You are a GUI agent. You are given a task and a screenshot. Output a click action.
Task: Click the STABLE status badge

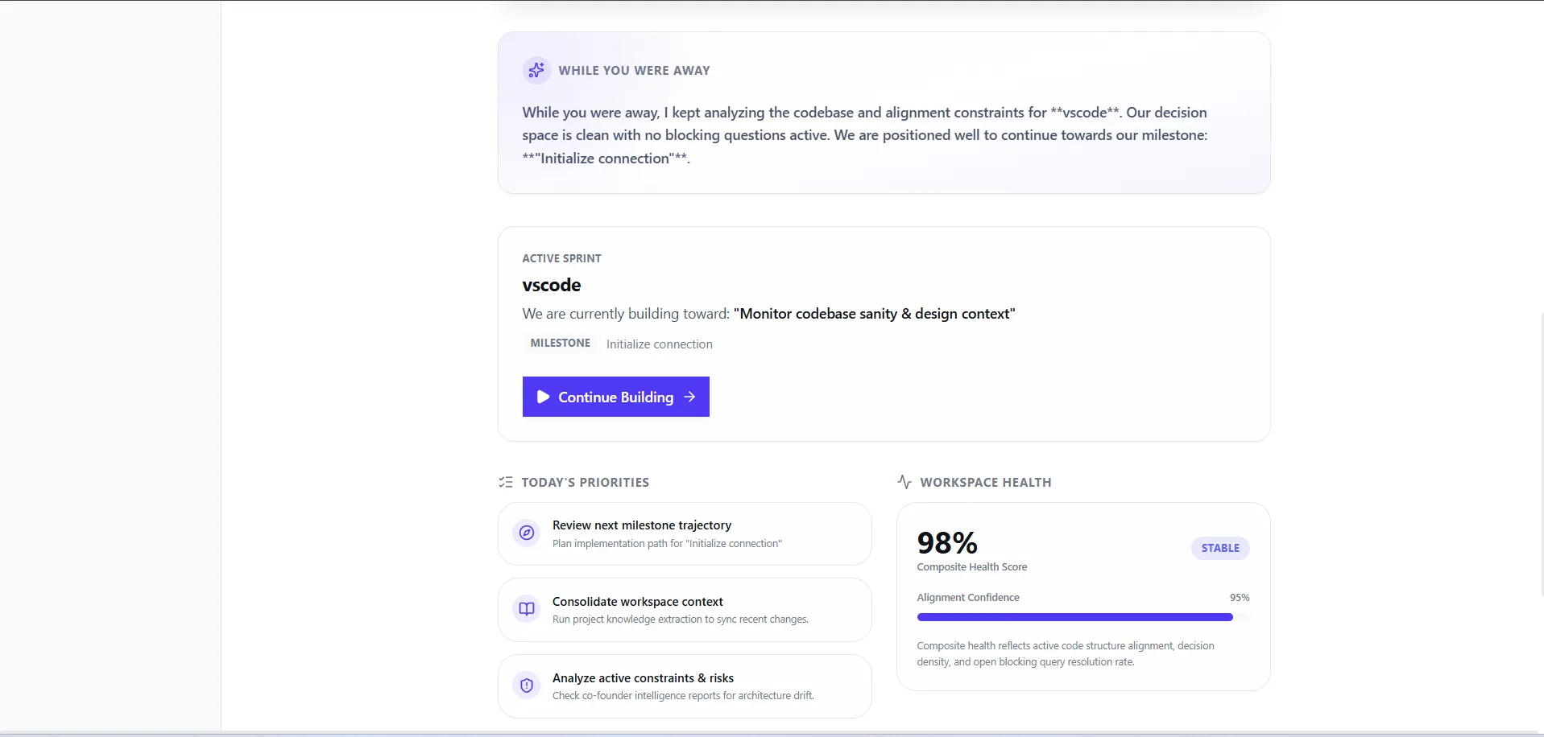(x=1220, y=548)
